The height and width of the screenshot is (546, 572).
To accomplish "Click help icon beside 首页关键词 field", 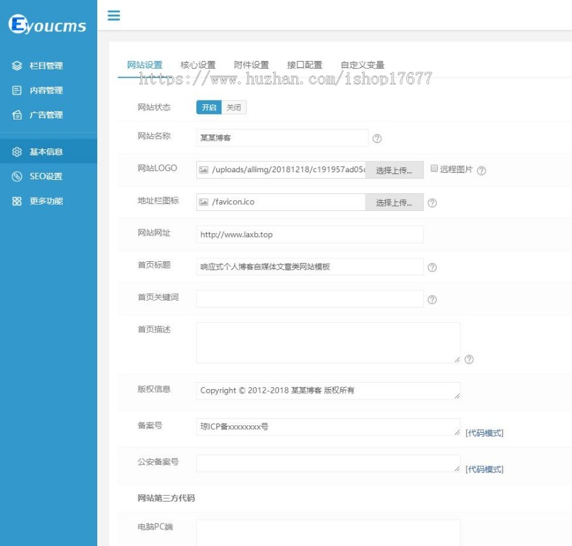I will point(432,299).
